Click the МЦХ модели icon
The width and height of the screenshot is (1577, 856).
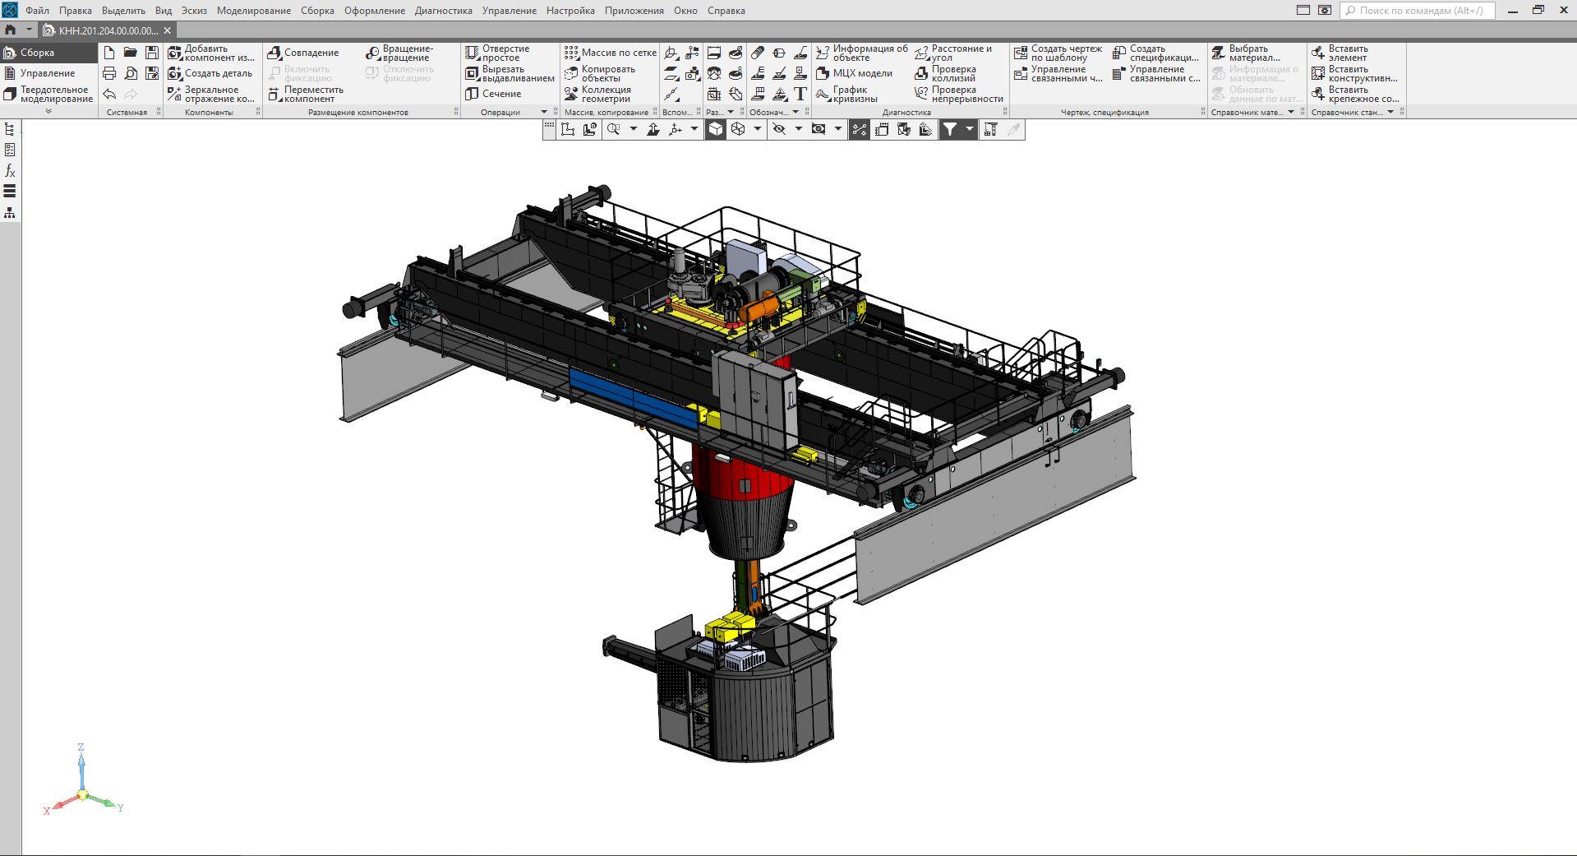point(823,73)
